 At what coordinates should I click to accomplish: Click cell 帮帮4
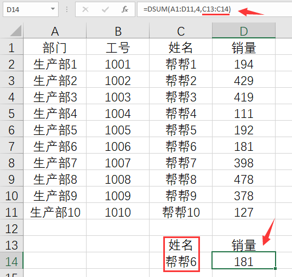coord(181,112)
